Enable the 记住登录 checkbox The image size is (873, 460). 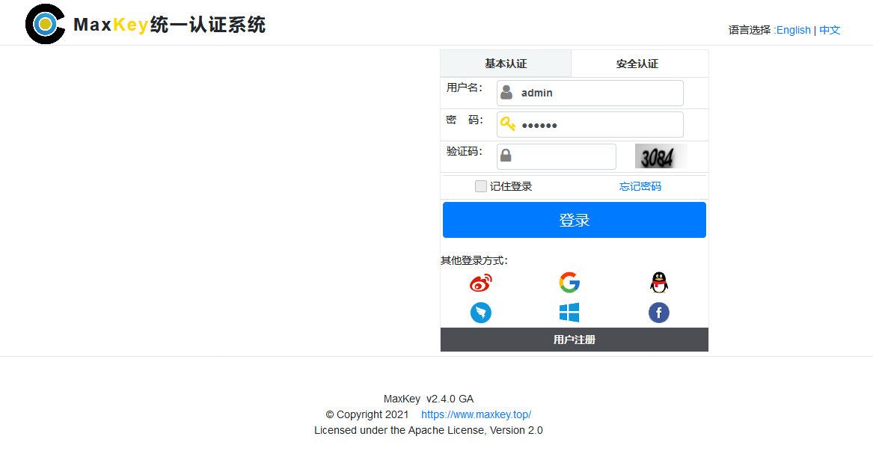click(x=481, y=186)
